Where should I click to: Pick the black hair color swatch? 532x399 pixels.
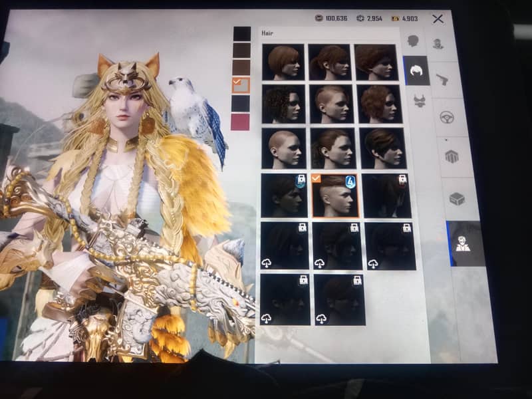click(242, 34)
